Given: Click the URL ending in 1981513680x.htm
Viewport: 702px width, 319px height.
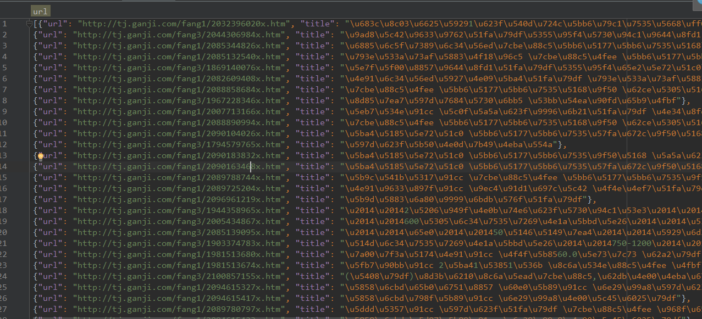Looking at the screenshot, I should (179, 254).
